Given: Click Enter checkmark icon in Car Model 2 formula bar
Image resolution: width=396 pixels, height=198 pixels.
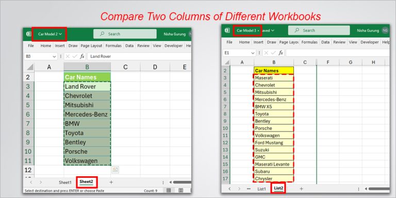Looking at the screenshot, I should tap(75, 57).
